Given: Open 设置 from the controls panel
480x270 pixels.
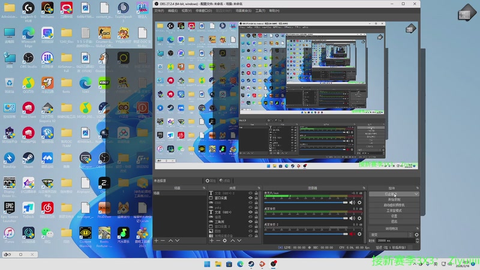Looking at the screenshot, I should pos(394,216).
